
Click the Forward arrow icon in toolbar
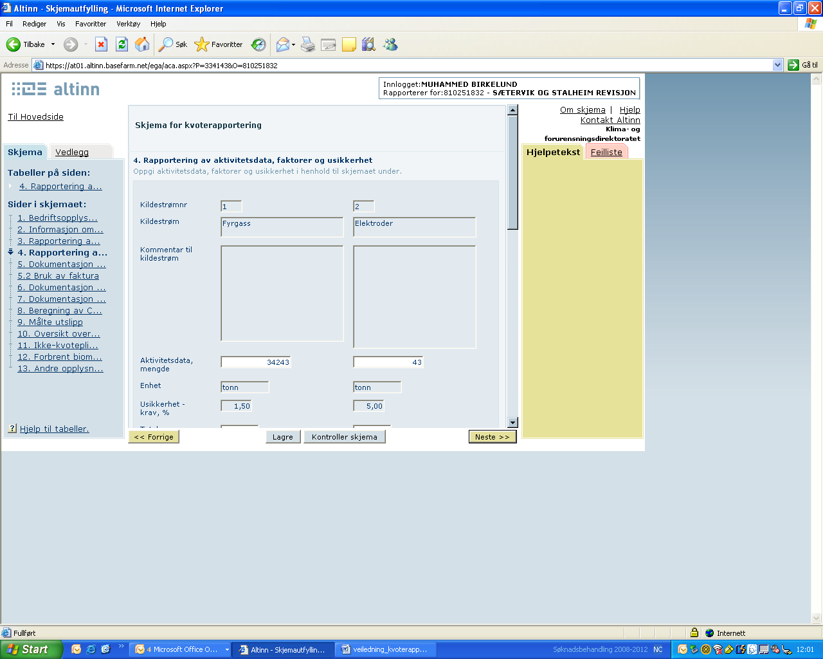click(71, 44)
